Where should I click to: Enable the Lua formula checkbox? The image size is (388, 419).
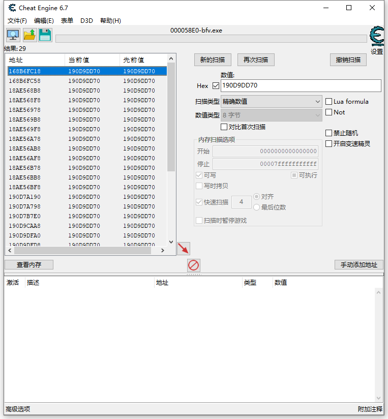click(329, 102)
